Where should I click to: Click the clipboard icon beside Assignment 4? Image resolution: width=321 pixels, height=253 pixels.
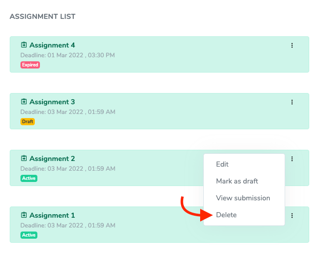click(x=24, y=45)
